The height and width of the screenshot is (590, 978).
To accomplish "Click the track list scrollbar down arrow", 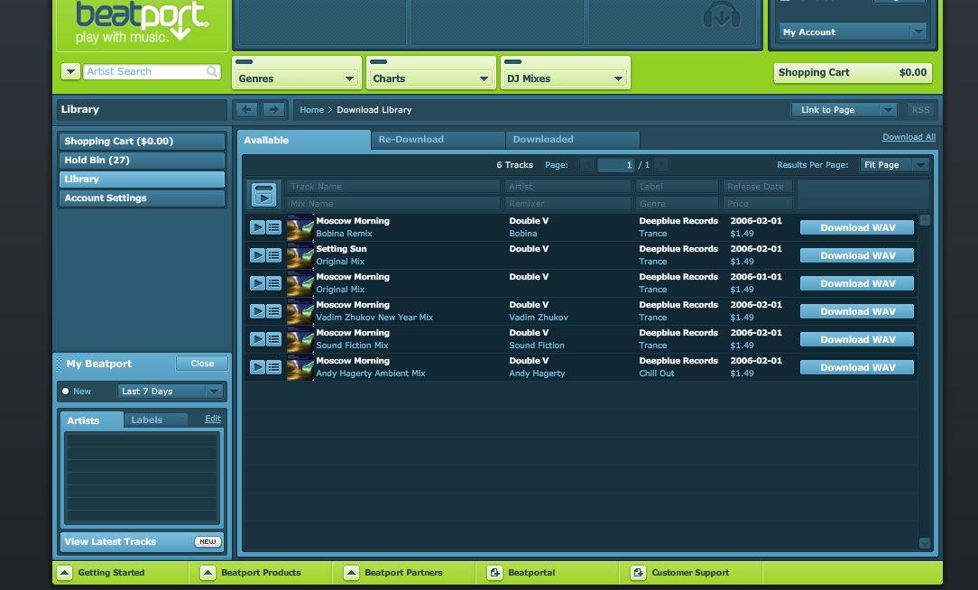I will (x=925, y=542).
